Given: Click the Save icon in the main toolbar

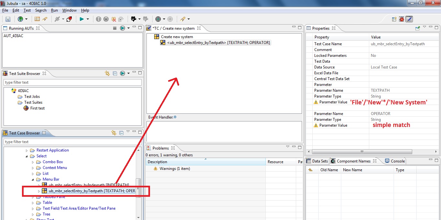Looking at the screenshot, I should coord(8,19).
